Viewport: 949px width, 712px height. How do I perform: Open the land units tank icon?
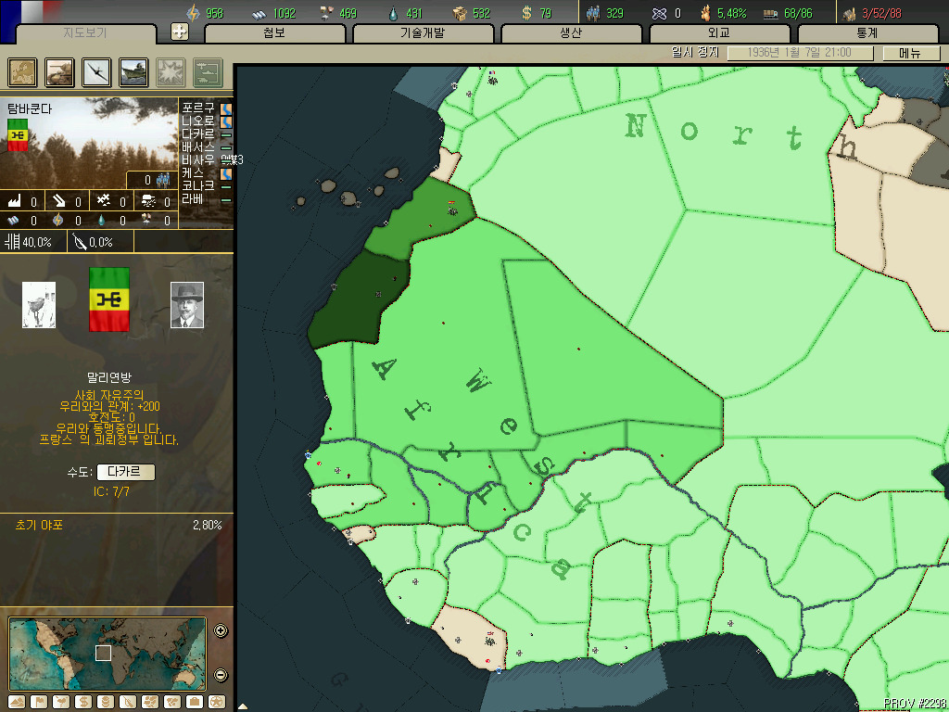coord(59,72)
